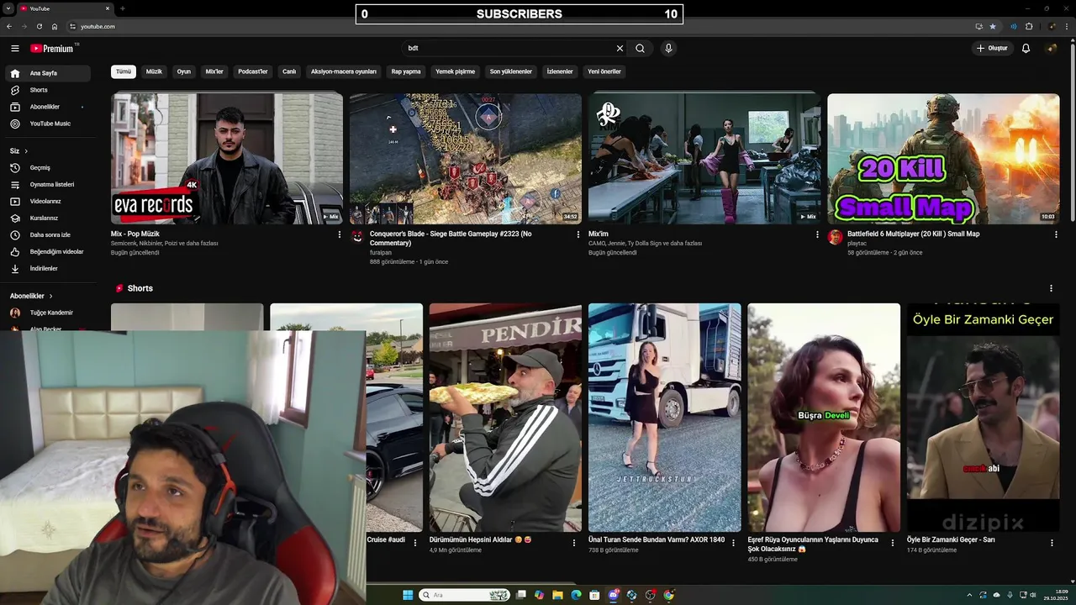Click the Oluştur create button

point(991,48)
